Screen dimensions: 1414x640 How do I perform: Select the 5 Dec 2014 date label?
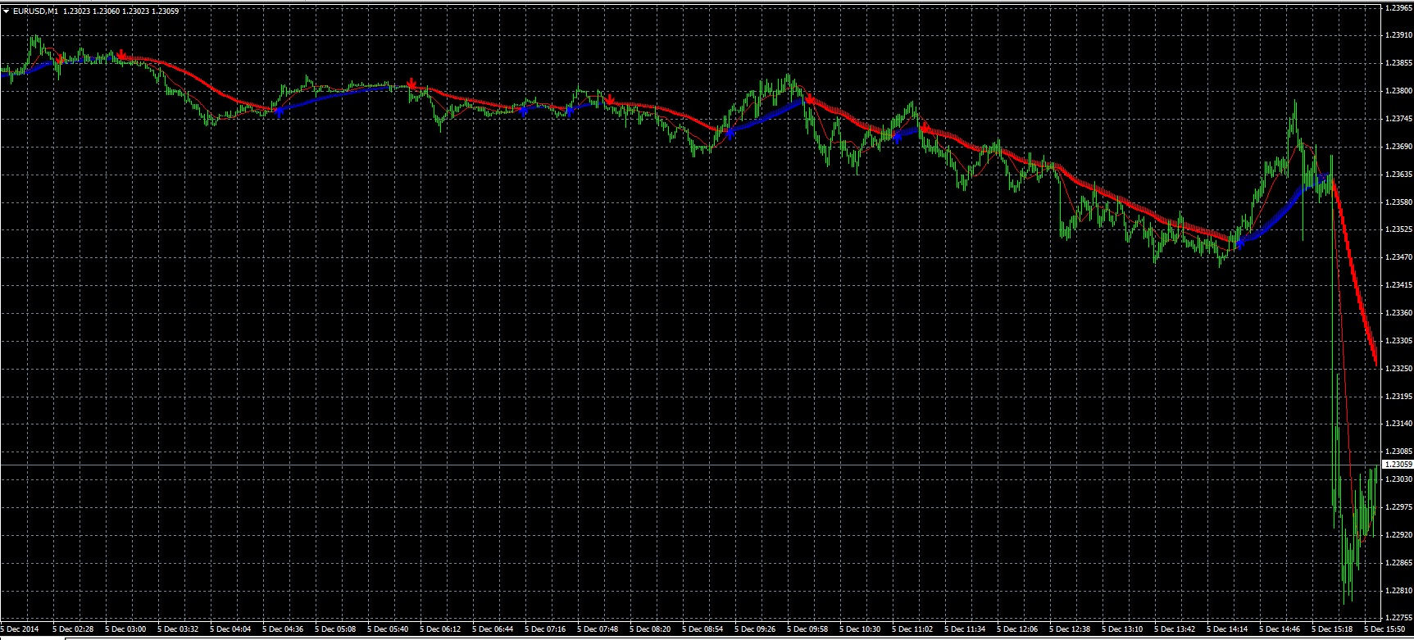(x=20, y=629)
